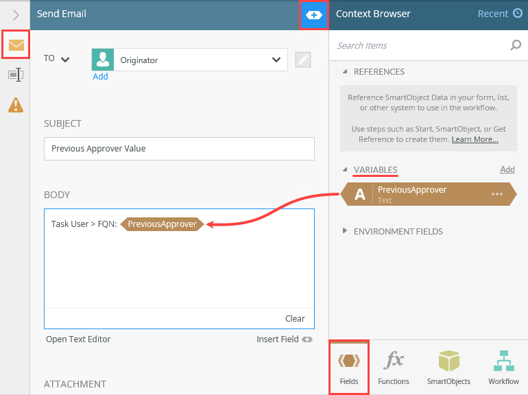
Task: Click the BODY heading label
Action: [57, 195]
